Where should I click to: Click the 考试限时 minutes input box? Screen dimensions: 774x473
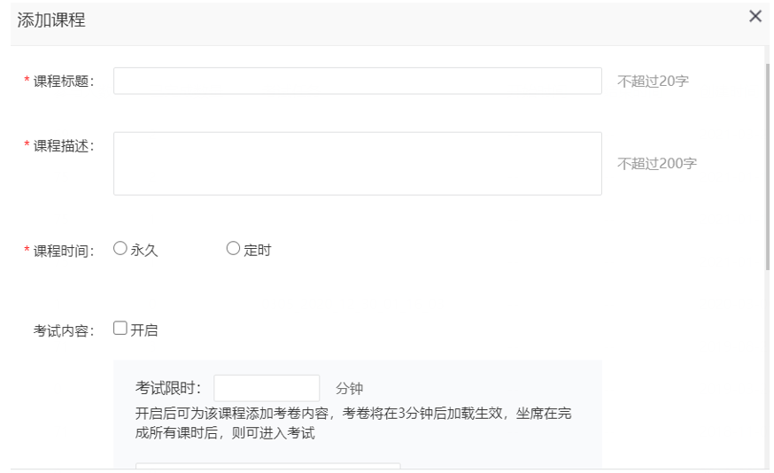[267, 388]
